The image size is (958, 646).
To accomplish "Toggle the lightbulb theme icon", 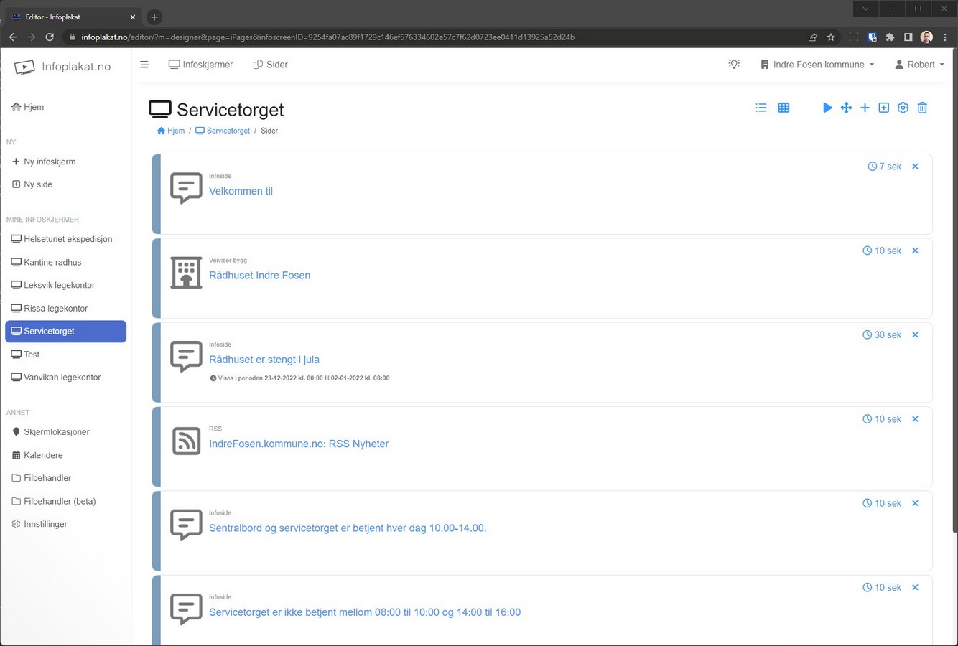I will point(734,65).
